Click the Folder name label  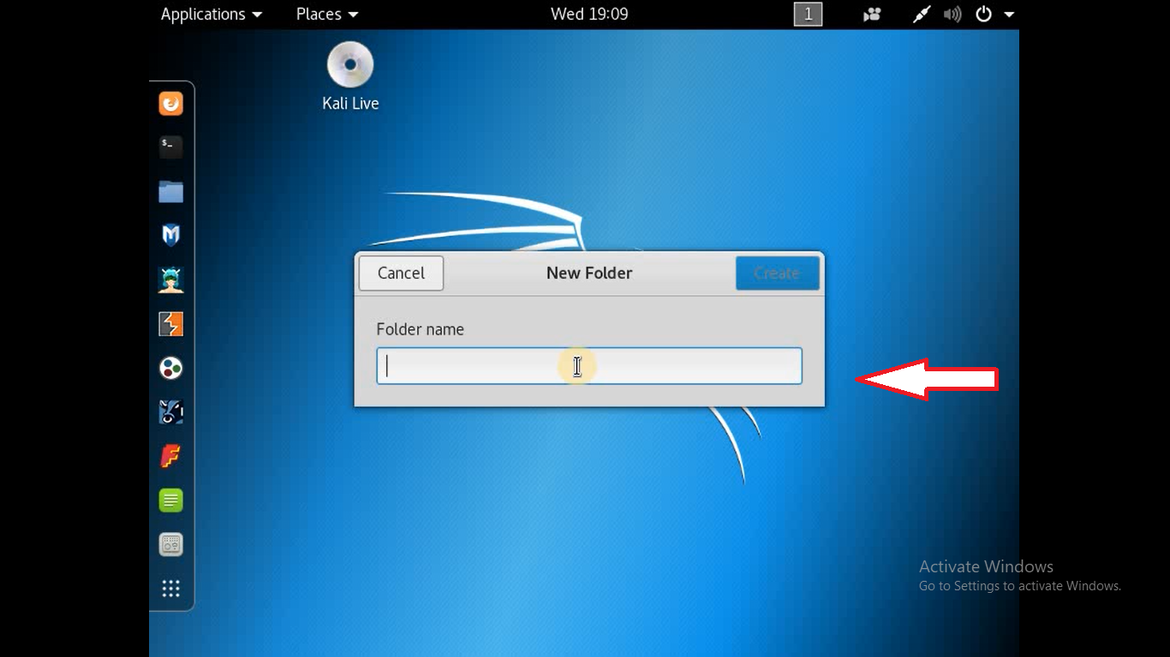click(420, 329)
